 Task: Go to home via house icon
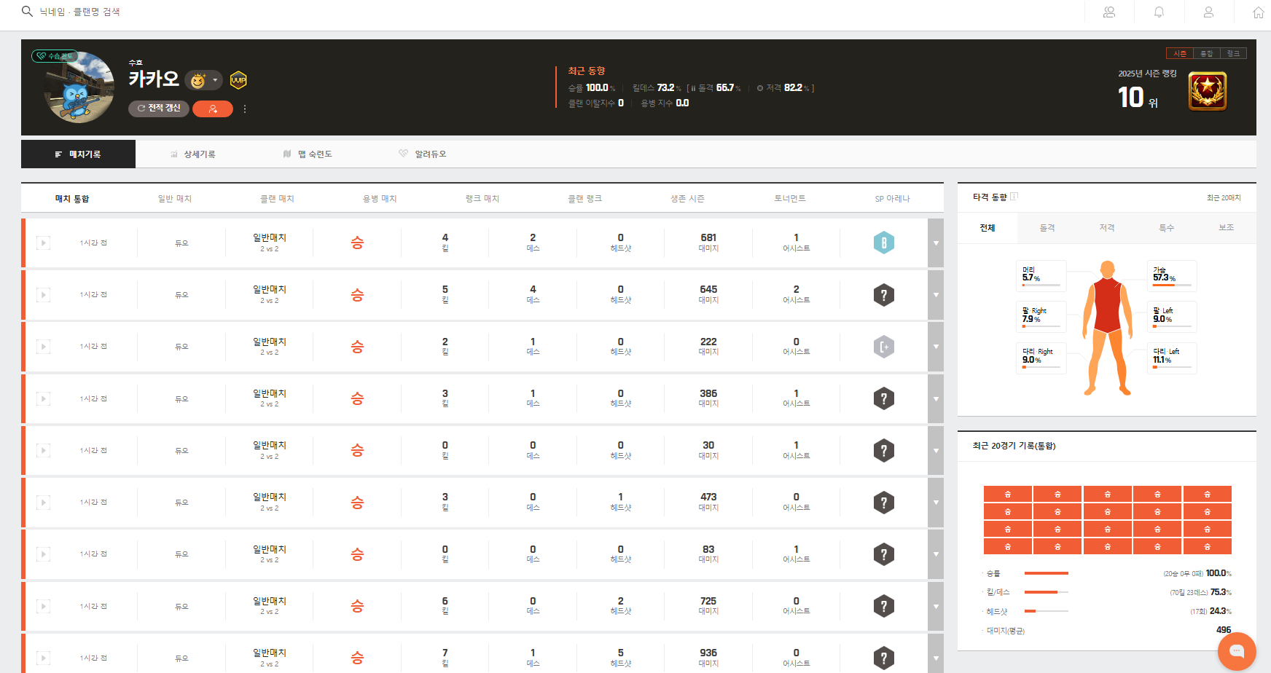[x=1258, y=12]
